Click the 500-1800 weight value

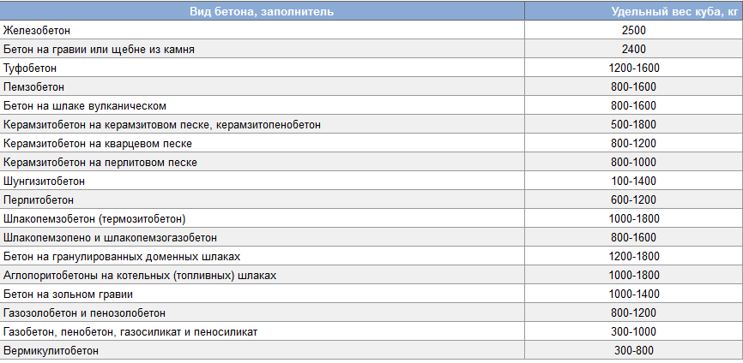pyautogui.click(x=634, y=124)
